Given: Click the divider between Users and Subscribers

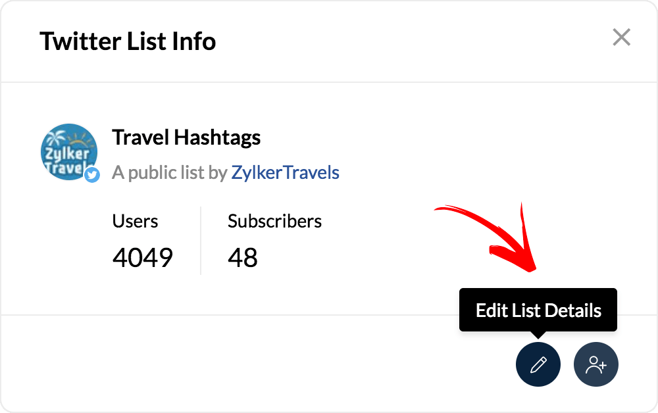Looking at the screenshot, I should click(x=201, y=240).
